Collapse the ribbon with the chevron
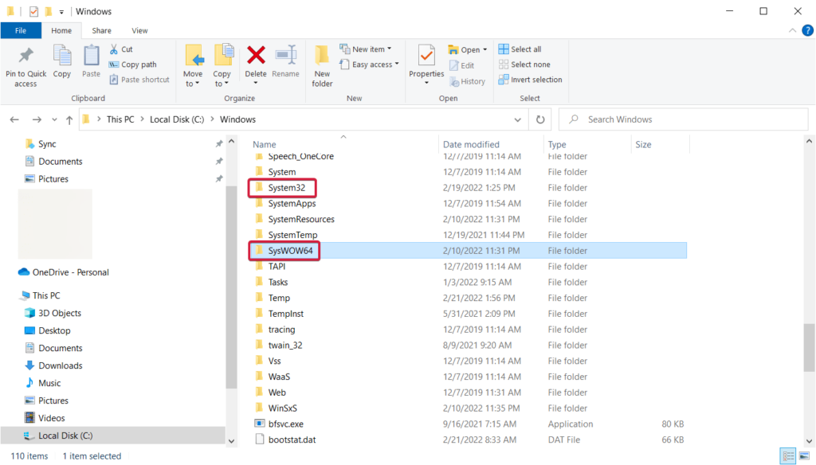The width and height of the screenshot is (816, 465). tap(792, 31)
